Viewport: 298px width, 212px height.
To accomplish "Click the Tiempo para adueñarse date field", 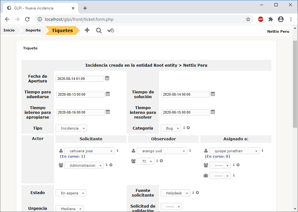I will 80,94.
